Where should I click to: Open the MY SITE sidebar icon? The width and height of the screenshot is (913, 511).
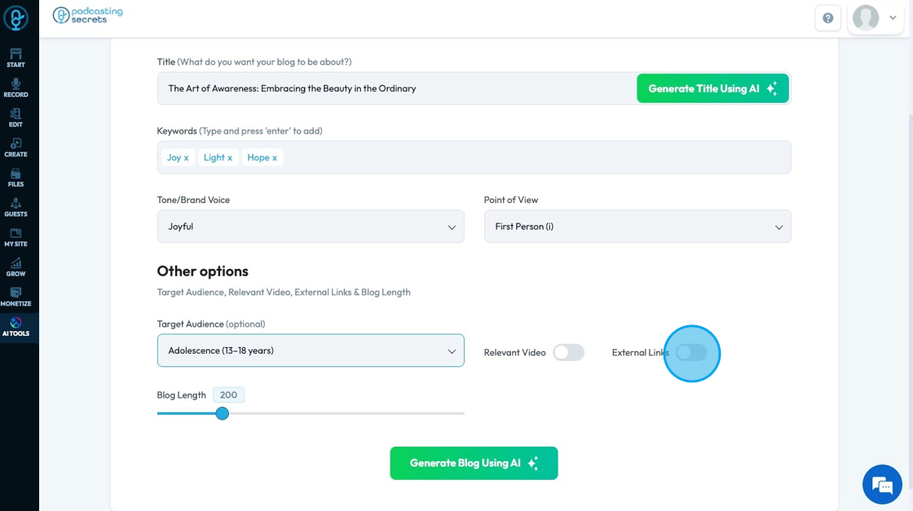click(15, 237)
